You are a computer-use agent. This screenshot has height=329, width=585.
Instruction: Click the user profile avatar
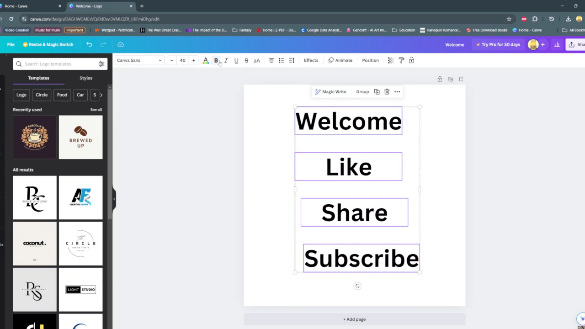click(x=533, y=44)
